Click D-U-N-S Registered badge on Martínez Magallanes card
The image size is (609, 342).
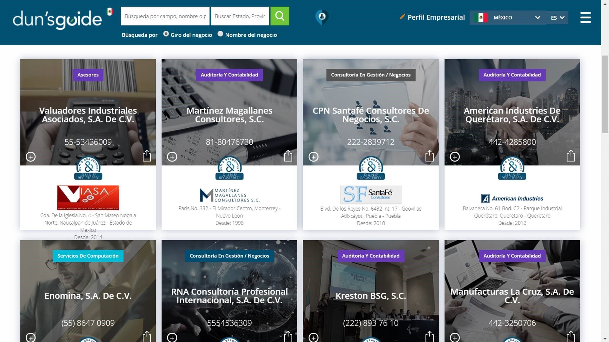click(229, 168)
